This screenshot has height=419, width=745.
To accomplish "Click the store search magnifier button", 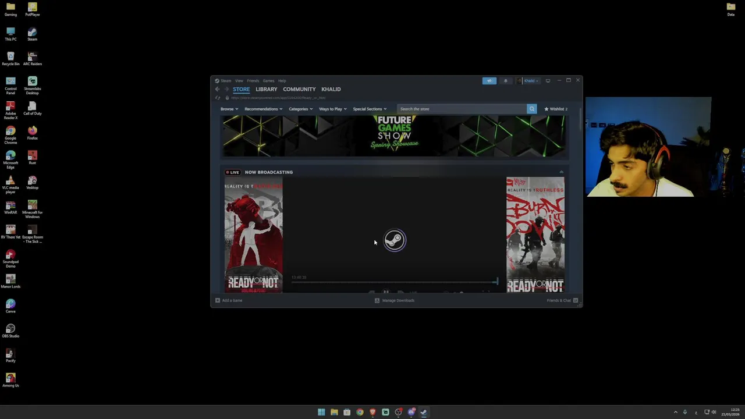I will (531, 109).
